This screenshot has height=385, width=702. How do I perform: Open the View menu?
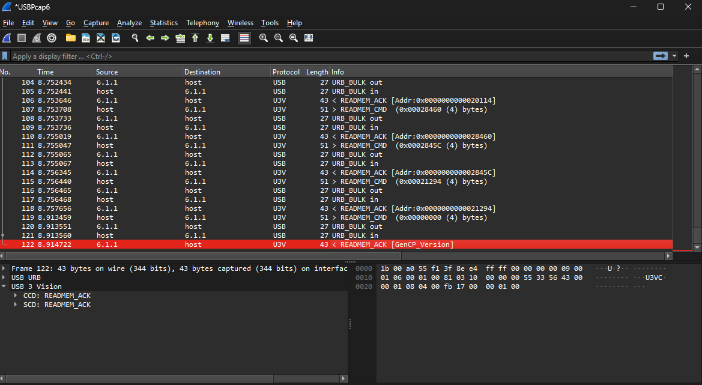point(50,23)
